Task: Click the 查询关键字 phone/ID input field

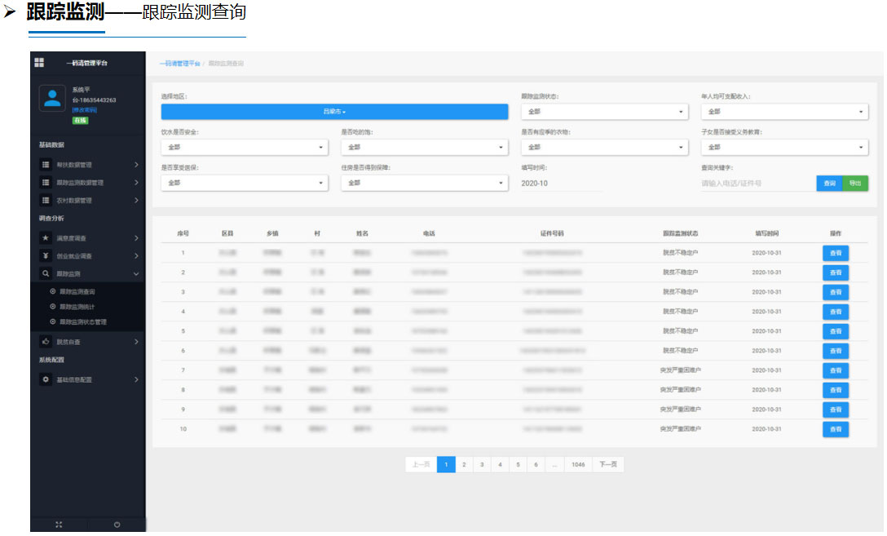Action: click(x=757, y=184)
